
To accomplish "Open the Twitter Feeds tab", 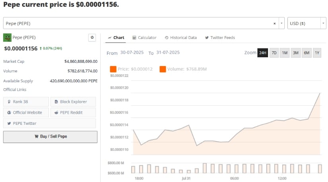I will pyautogui.click(x=220, y=38).
